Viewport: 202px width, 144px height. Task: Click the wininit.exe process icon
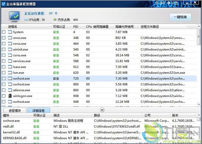point(10,49)
